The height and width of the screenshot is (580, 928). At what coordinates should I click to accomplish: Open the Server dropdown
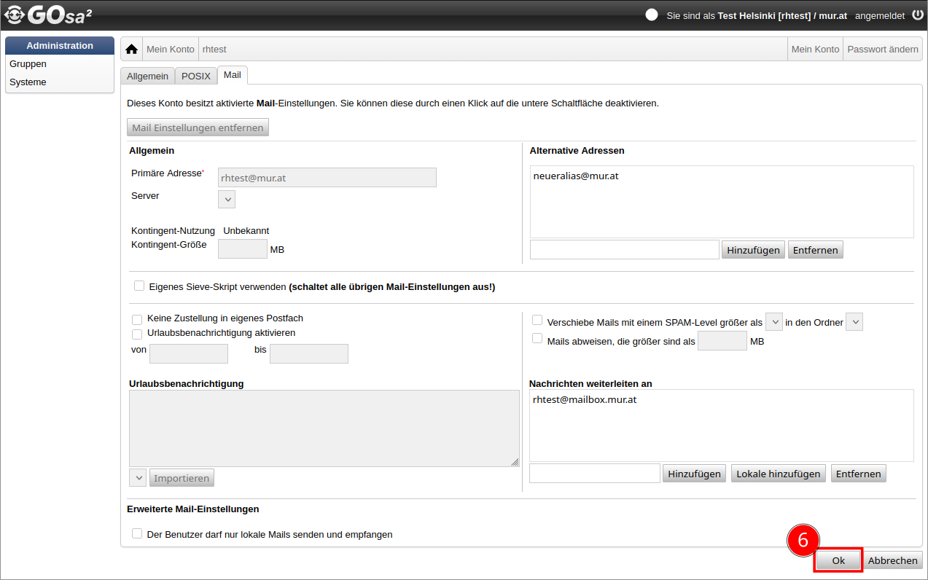pos(227,199)
